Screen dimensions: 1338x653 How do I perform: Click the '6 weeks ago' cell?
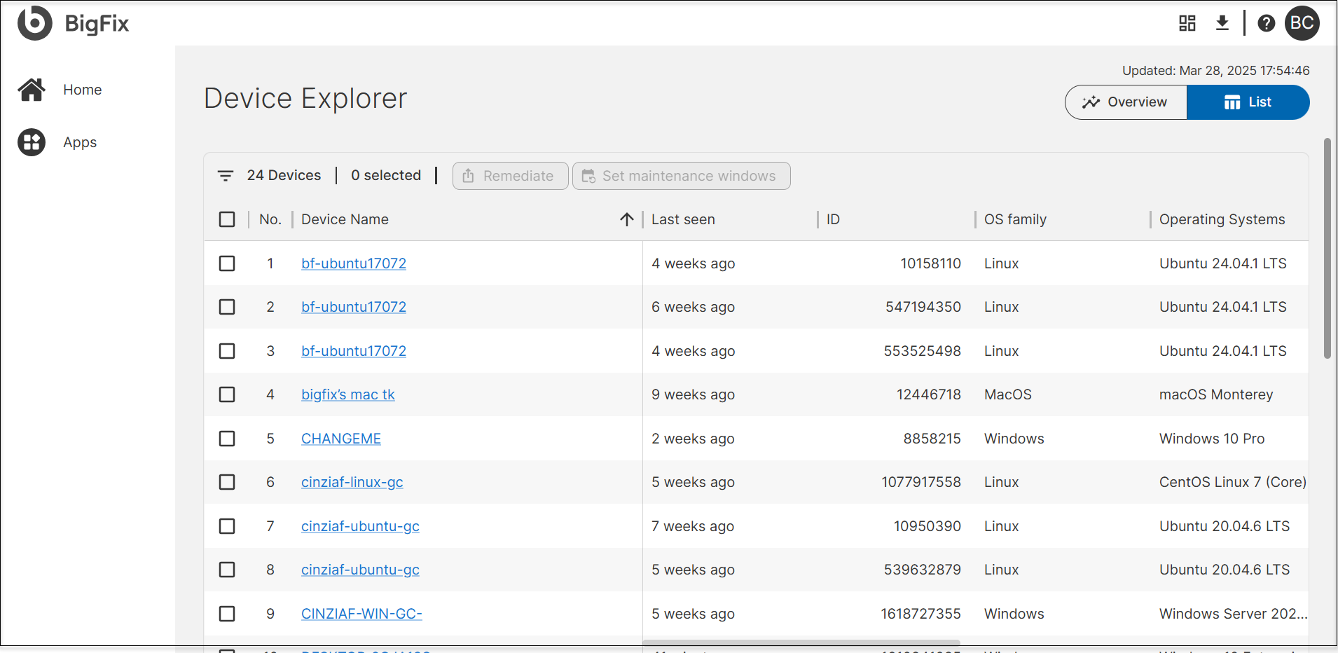point(694,307)
